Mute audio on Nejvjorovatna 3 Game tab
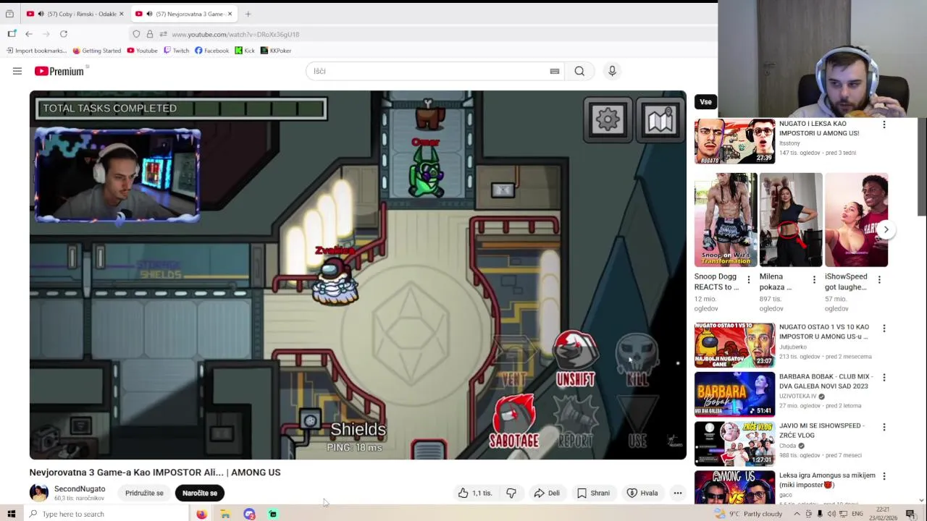Viewport: 927px width, 521px height. click(x=149, y=14)
